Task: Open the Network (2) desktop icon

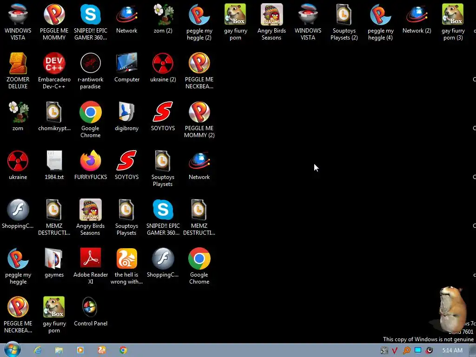Action: tap(417, 19)
